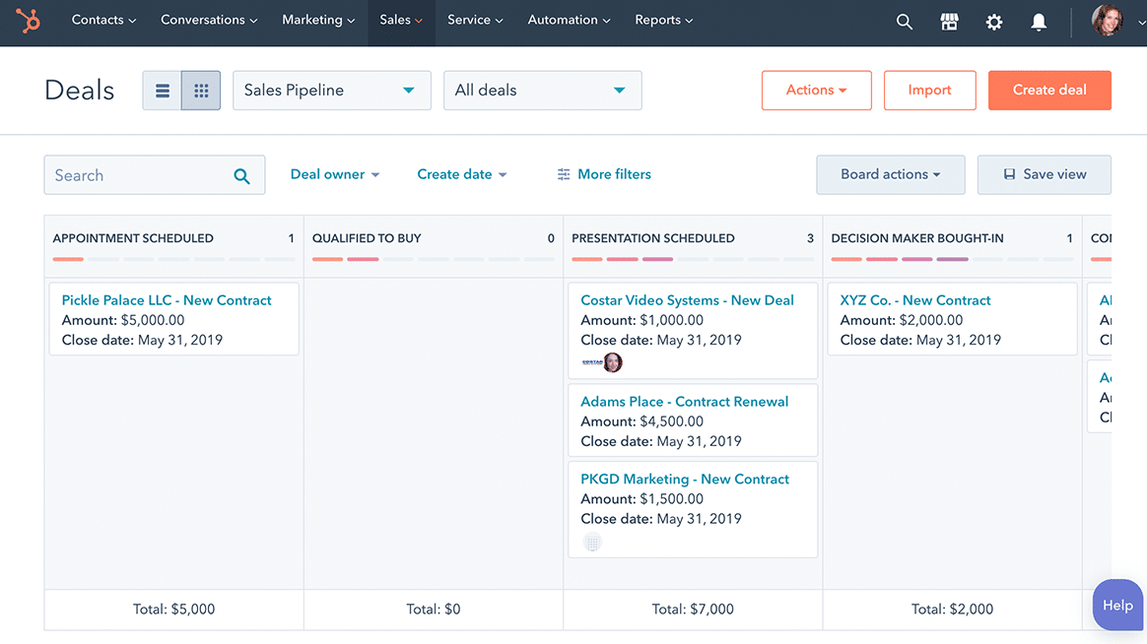This screenshot has height=644, width=1147.
Task: Click the Decision Maker Bought-In column header
Action: pyautogui.click(x=917, y=238)
